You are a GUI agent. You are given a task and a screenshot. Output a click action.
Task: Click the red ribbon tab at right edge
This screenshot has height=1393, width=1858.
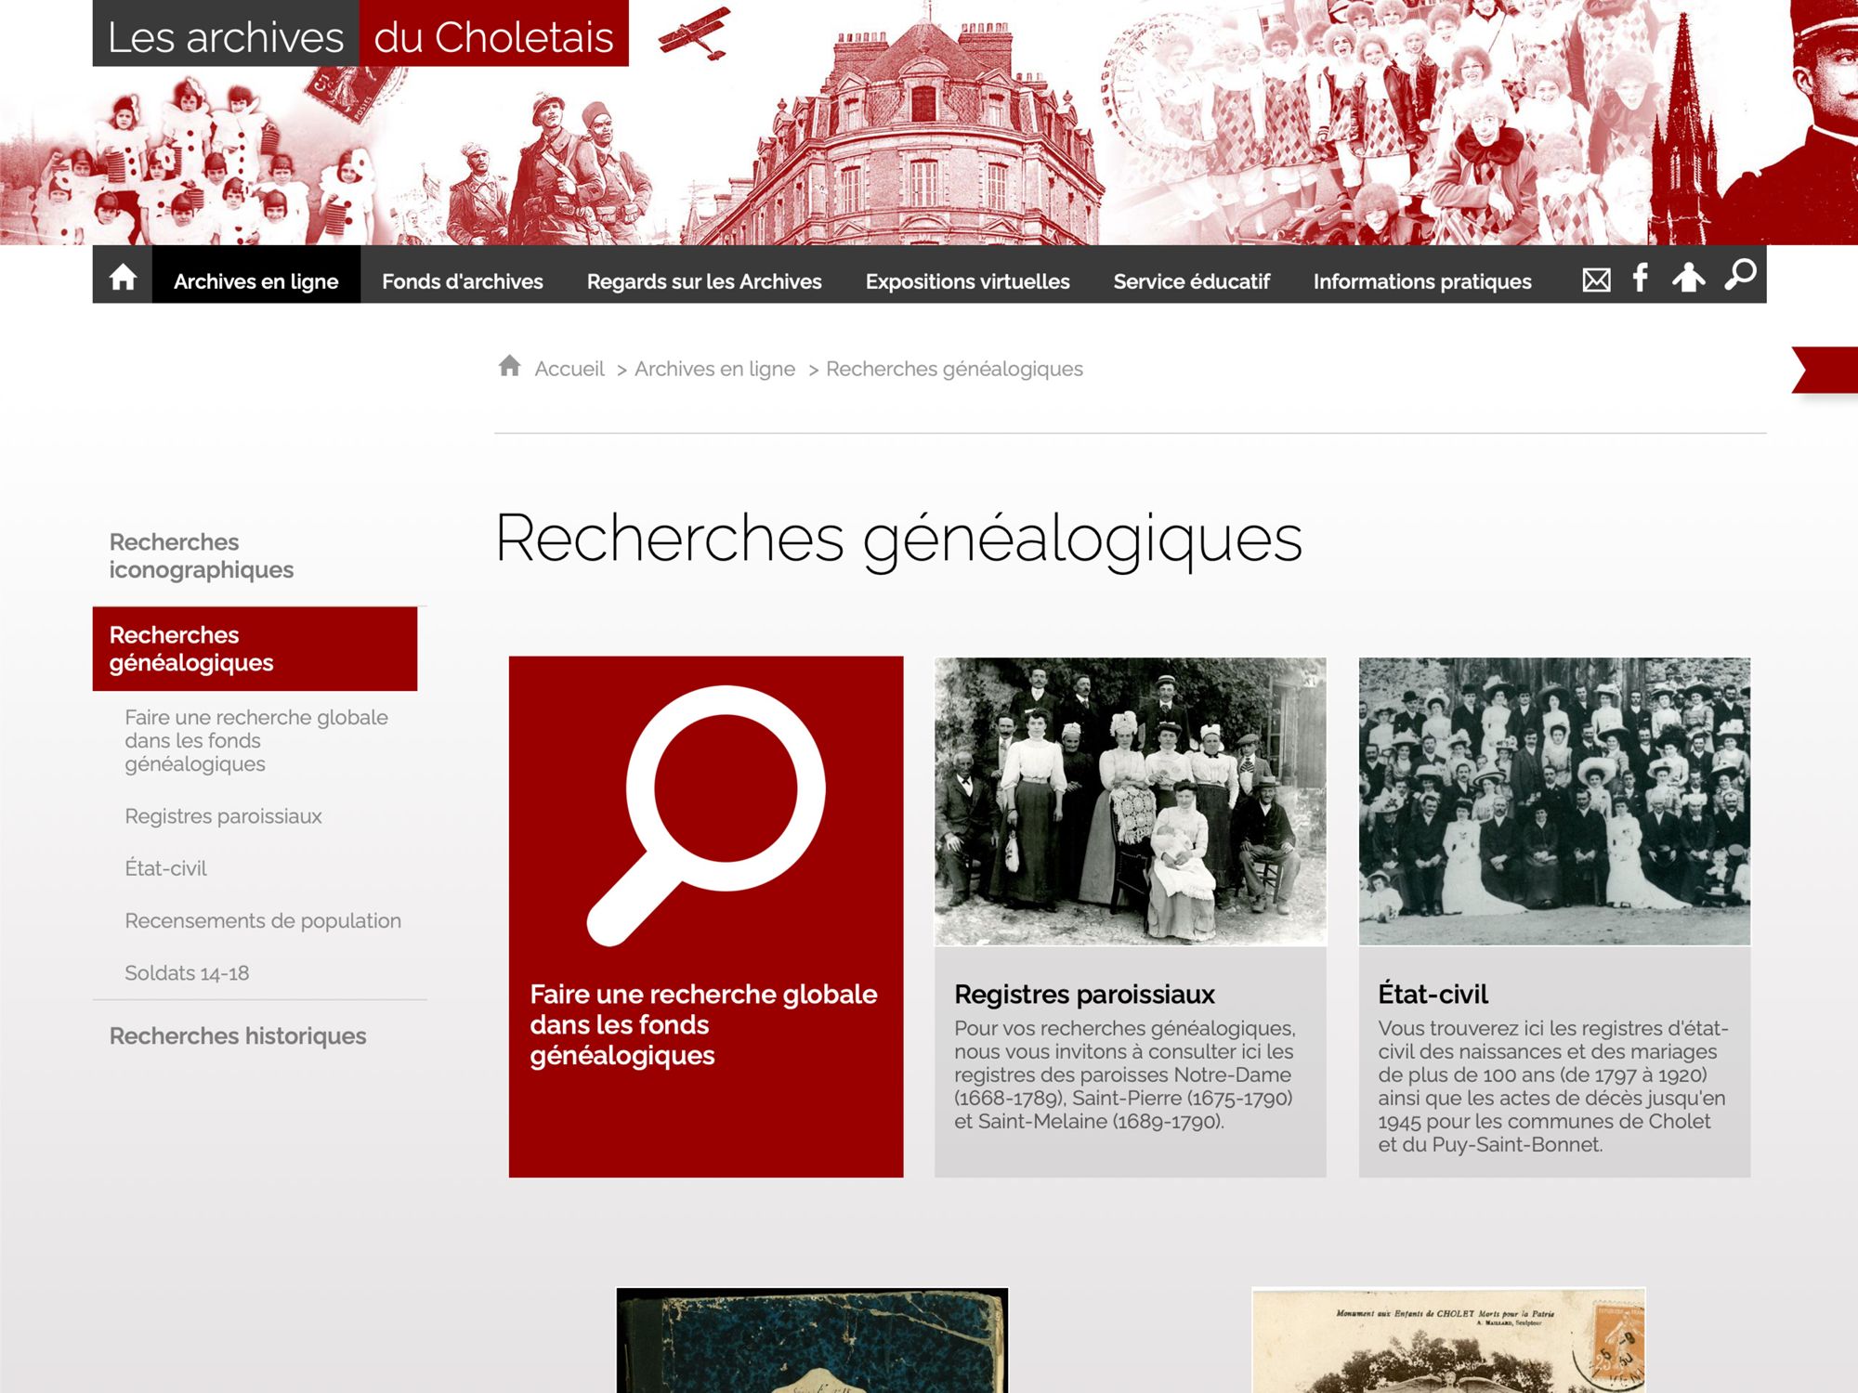click(x=1827, y=370)
